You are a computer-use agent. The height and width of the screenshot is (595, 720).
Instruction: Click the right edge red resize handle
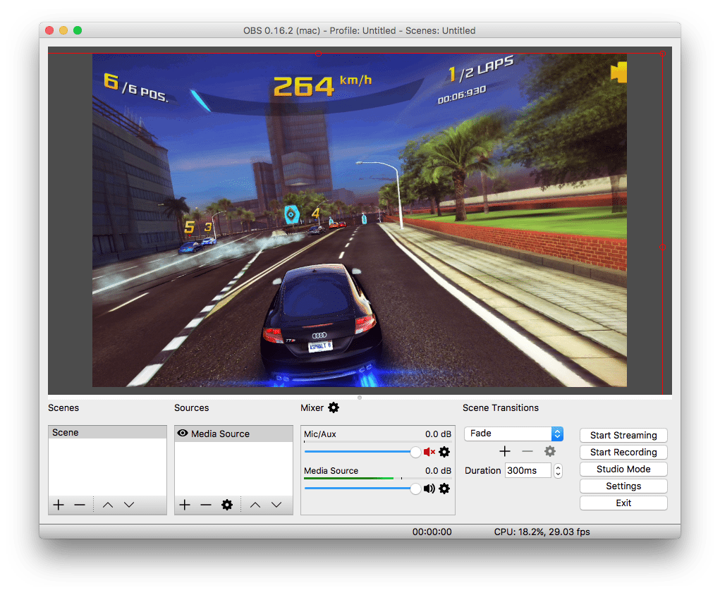click(x=662, y=247)
